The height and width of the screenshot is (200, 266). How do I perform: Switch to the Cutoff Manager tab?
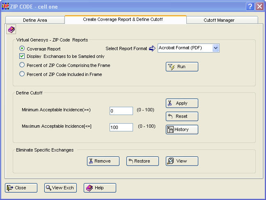pyautogui.click(x=219, y=20)
